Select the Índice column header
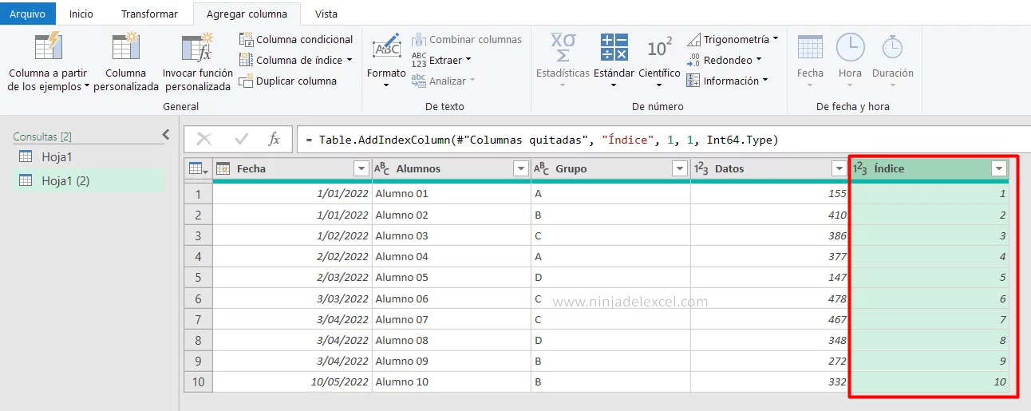Screen dimensions: 1031x411 coord(930,168)
